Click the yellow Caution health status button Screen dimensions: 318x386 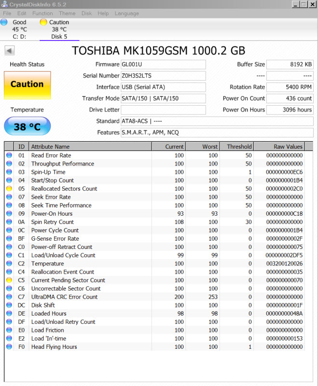pos(28,85)
